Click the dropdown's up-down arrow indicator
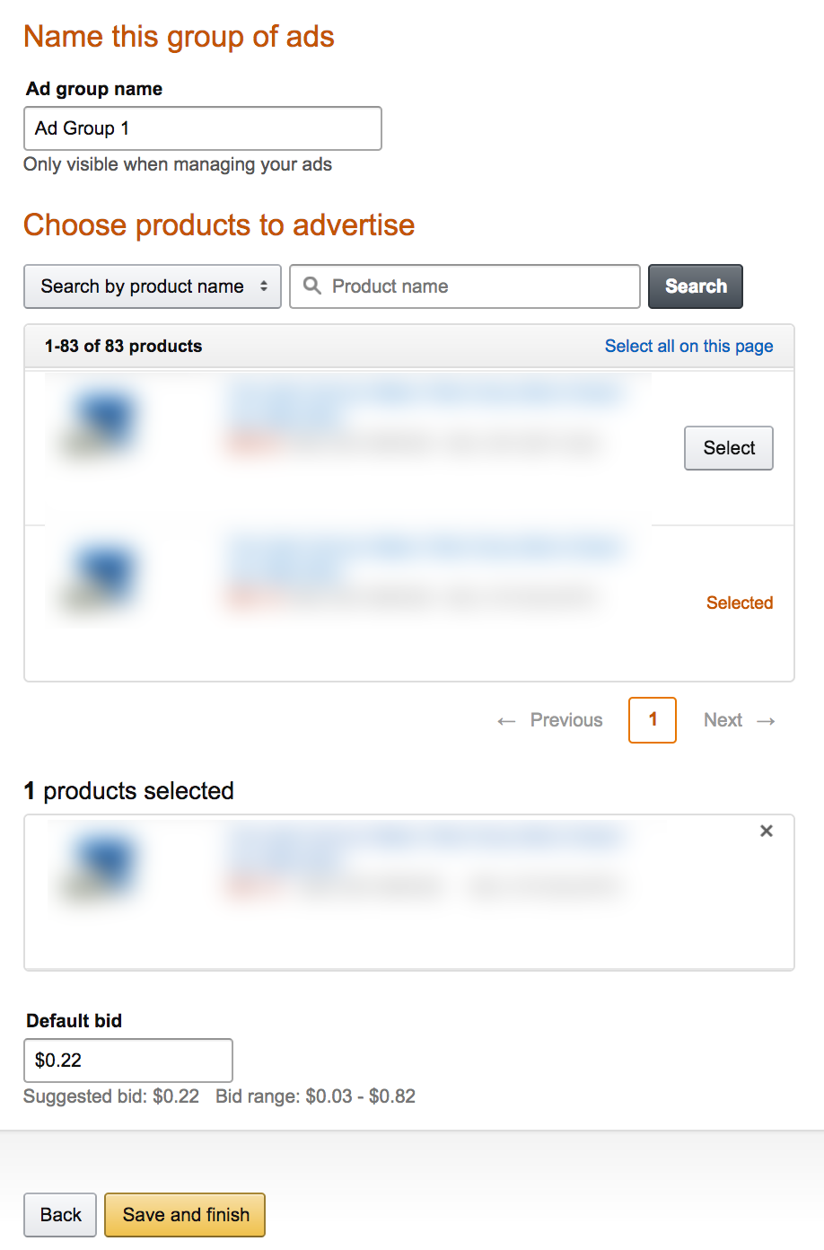 tap(264, 286)
